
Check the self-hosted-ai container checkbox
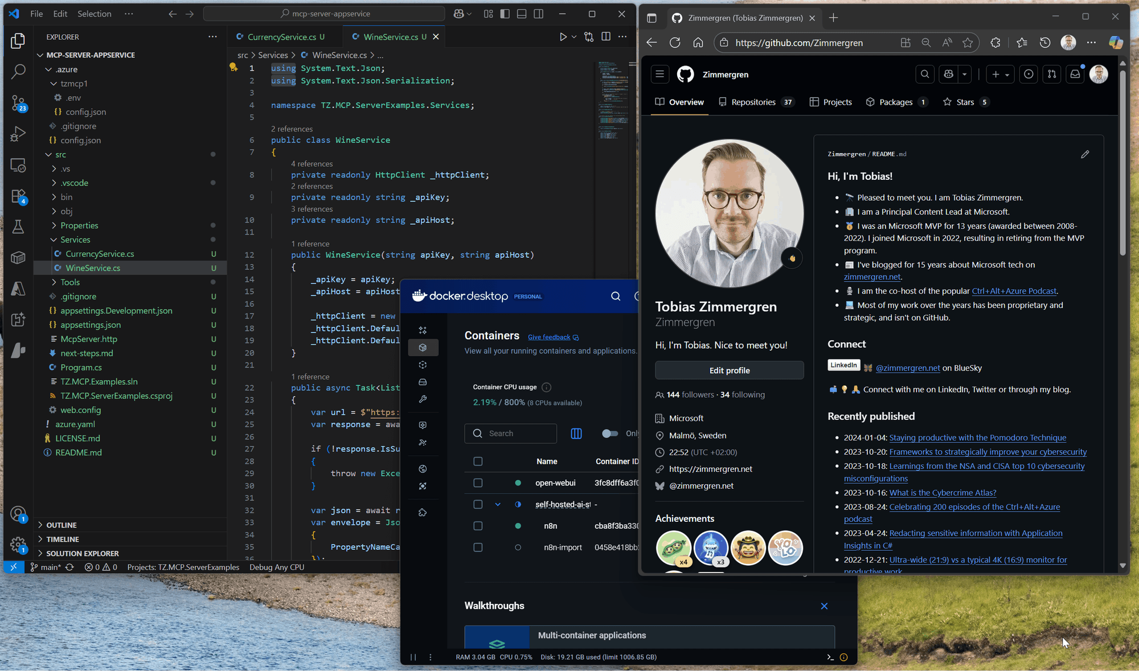(478, 504)
